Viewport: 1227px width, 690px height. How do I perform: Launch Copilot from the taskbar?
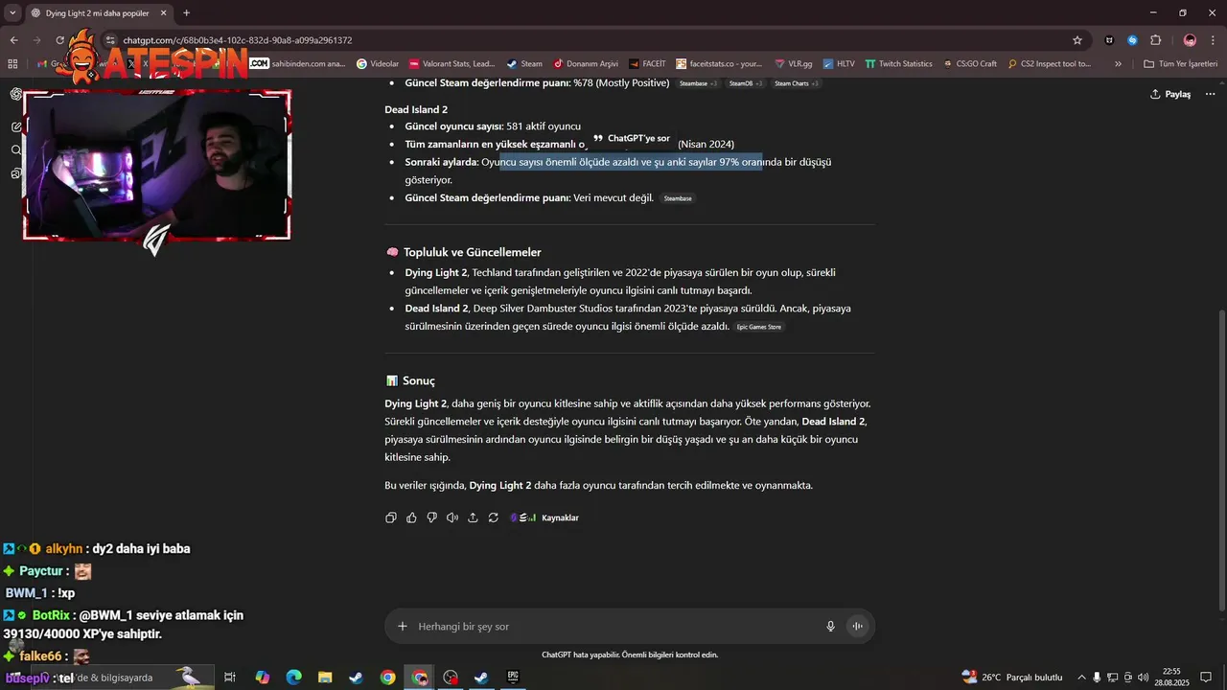262,678
